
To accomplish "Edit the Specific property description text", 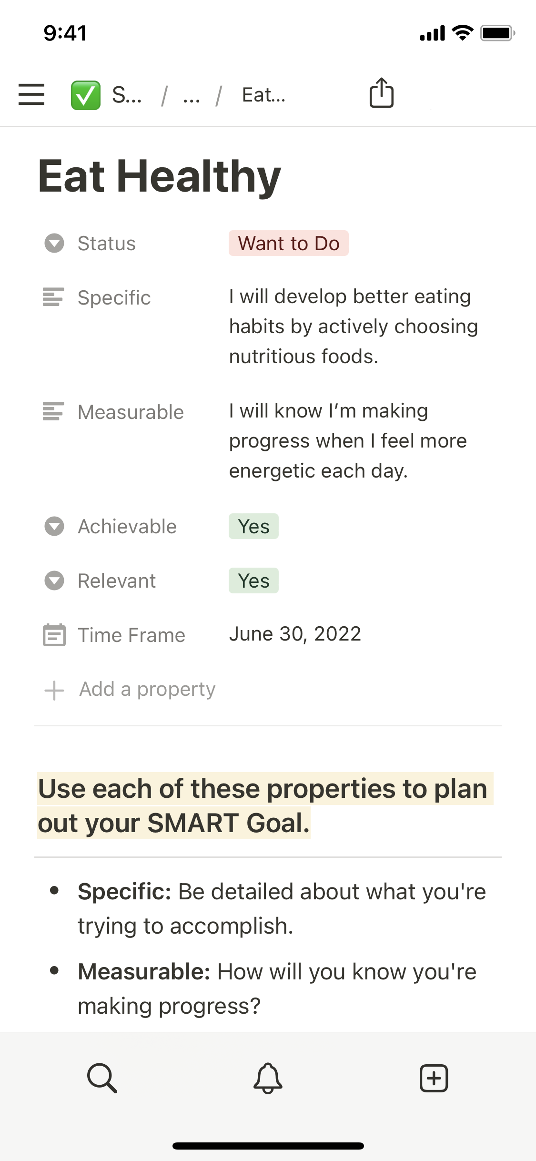I will pyautogui.click(x=353, y=326).
